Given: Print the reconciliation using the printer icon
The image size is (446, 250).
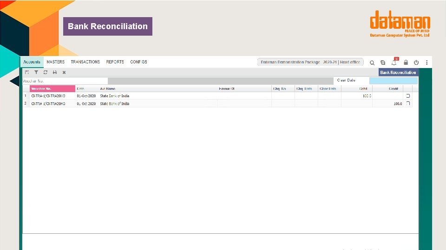Looking at the screenshot, I should 55,72.
